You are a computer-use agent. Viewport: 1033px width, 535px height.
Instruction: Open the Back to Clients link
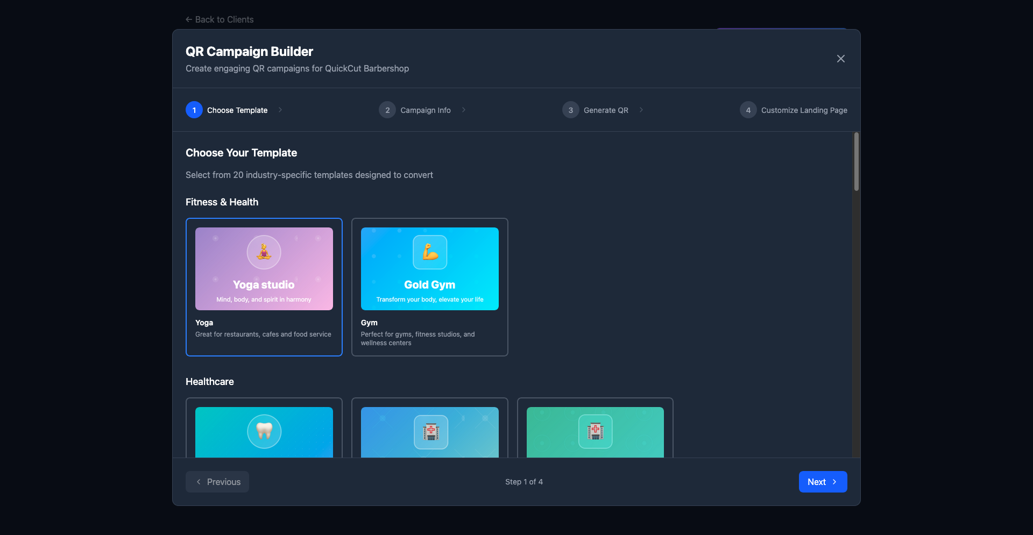220,19
